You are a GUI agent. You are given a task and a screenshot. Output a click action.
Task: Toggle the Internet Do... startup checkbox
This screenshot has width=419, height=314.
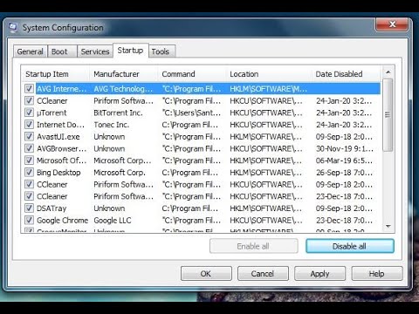click(x=29, y=125)
